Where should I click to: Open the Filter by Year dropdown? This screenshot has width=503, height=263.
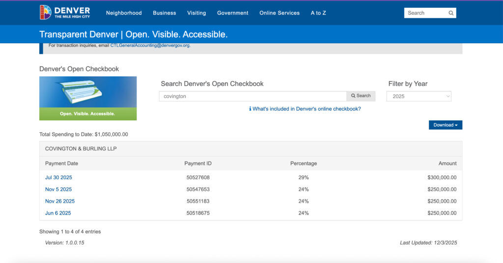(x=419, y=97)
